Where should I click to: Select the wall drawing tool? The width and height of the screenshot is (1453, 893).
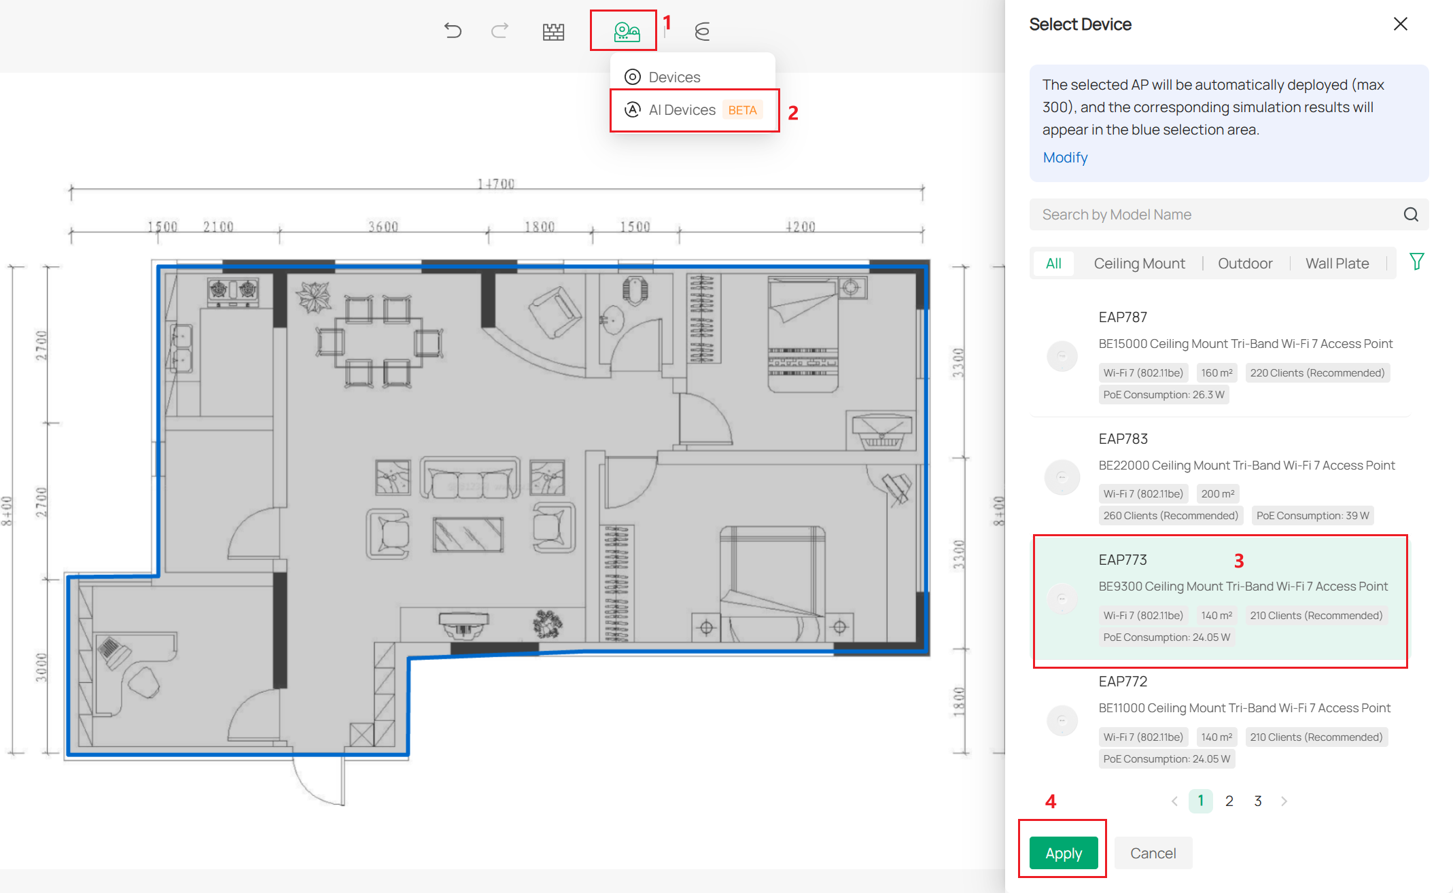tap(554, 31)
